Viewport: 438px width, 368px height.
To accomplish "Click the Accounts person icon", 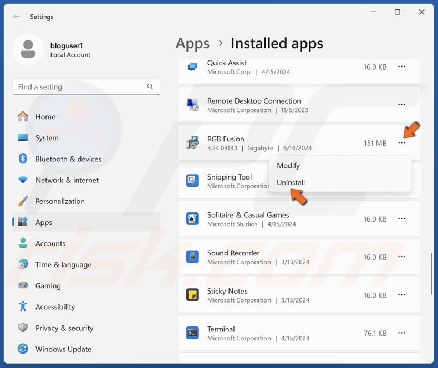I will pyautogui.click(x=23, y=243).
